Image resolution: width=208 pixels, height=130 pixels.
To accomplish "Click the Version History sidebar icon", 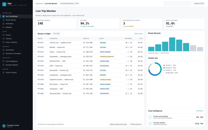I will tap(4, 73).
